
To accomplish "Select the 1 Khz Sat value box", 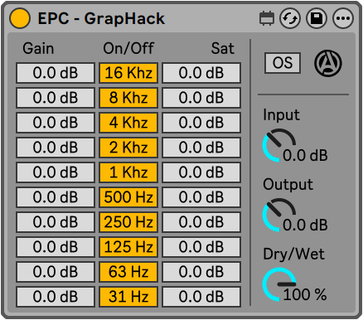I will click(201, 172).
